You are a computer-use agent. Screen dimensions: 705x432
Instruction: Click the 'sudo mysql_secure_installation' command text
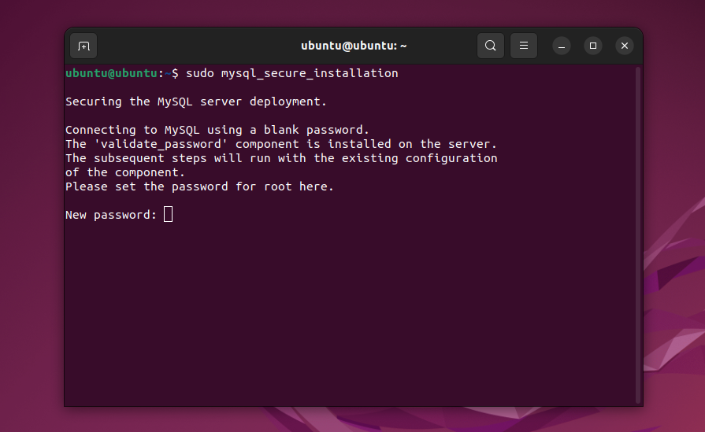(291, 73)
